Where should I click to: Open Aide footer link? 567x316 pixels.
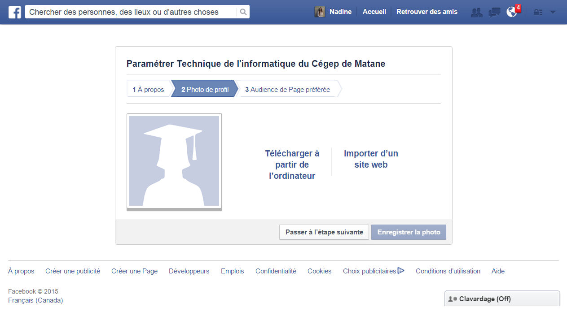[498, 271]
